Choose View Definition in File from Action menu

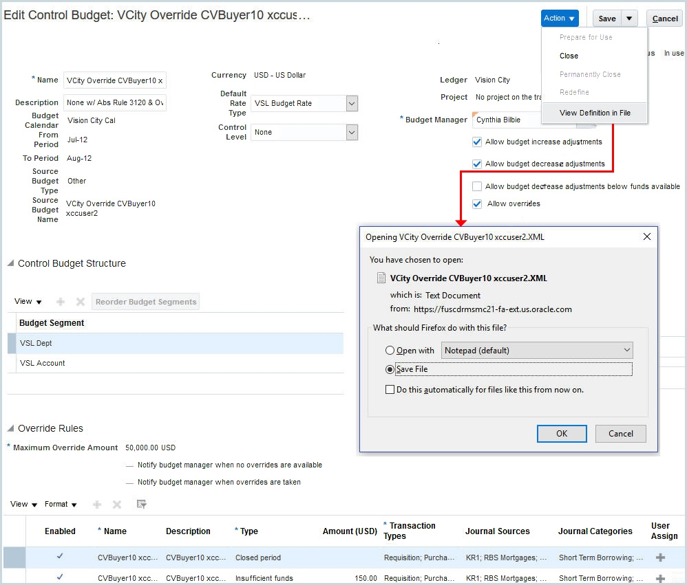point(595,113)
